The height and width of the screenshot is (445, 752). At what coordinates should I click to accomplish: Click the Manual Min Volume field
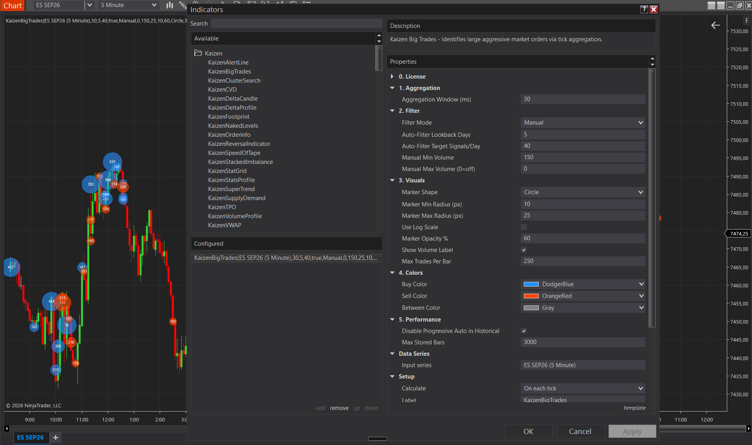tap(583, 157)
